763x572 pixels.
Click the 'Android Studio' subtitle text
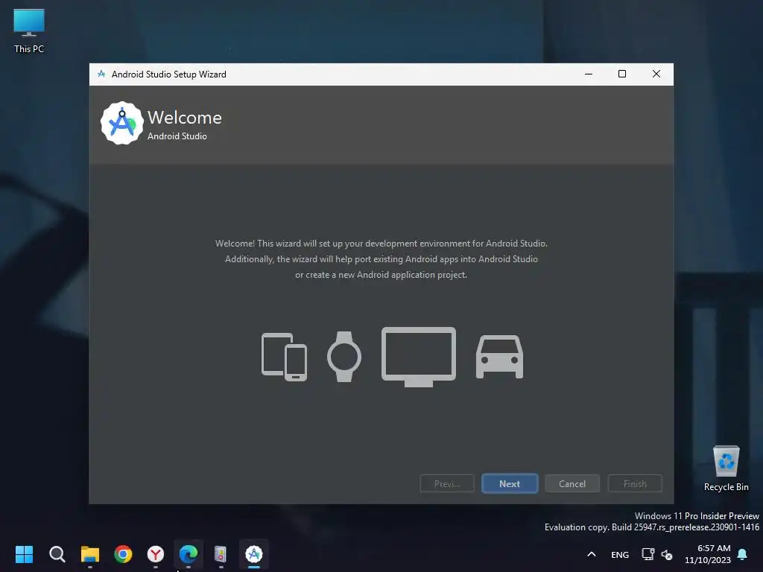(x=177, y=136)
